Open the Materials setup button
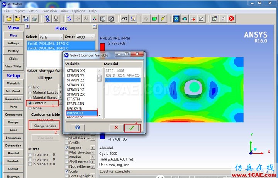Screen dimensions: 278x178 [x=13, y=83]
